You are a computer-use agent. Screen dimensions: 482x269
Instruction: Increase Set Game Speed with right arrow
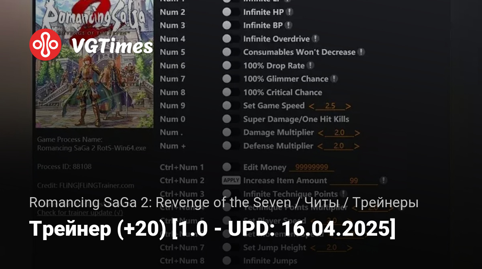tap(348, 106)
